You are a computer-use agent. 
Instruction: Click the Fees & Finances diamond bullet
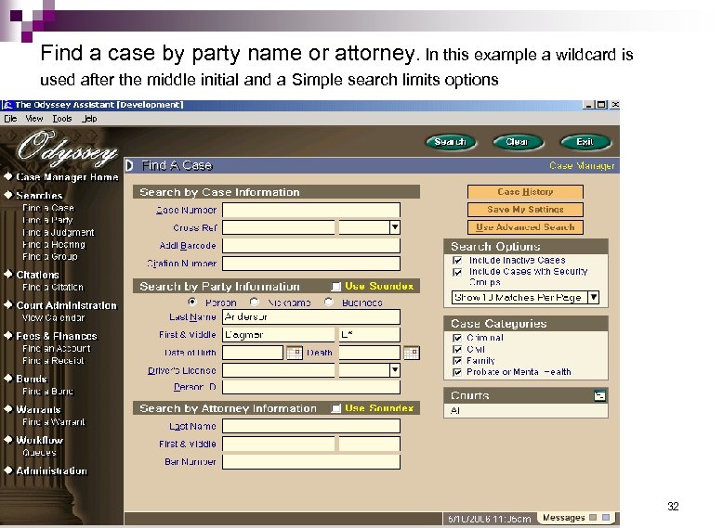(7, 336)
